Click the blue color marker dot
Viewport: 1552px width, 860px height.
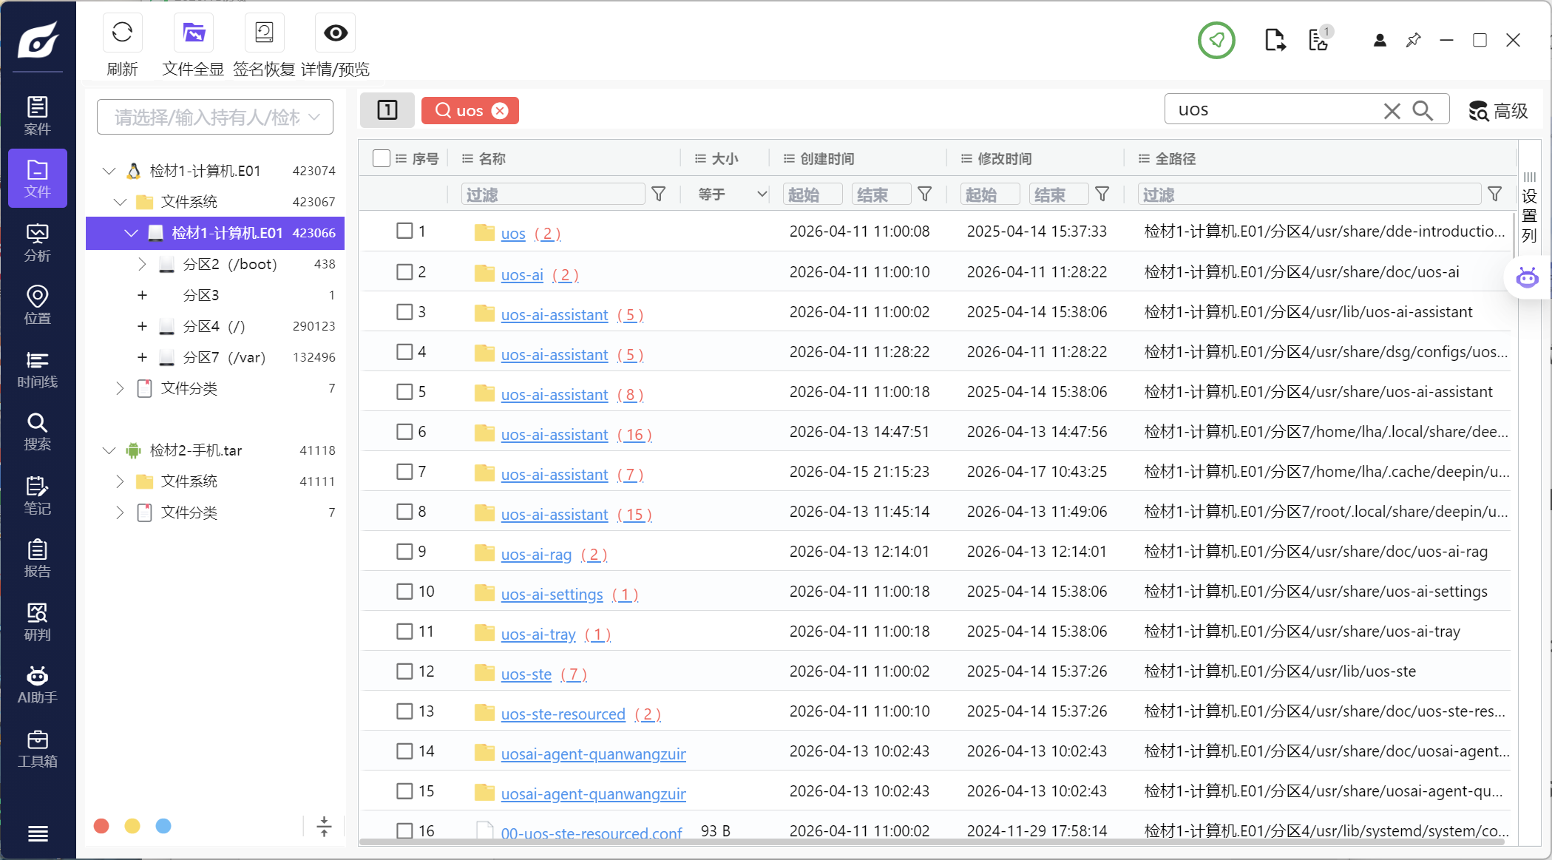[163, 826]
